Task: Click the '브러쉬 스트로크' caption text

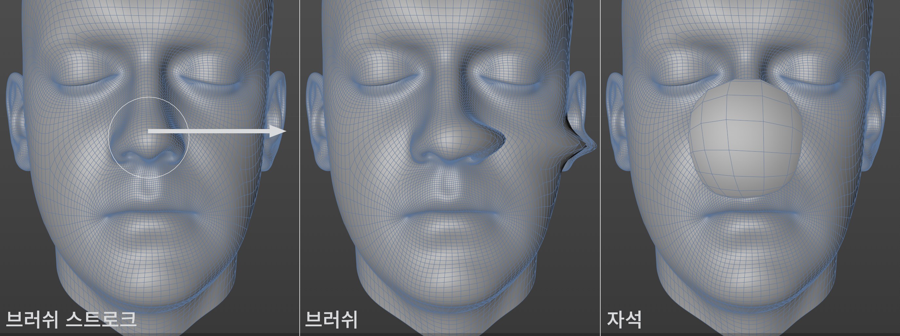Action: tap(71, 319)
